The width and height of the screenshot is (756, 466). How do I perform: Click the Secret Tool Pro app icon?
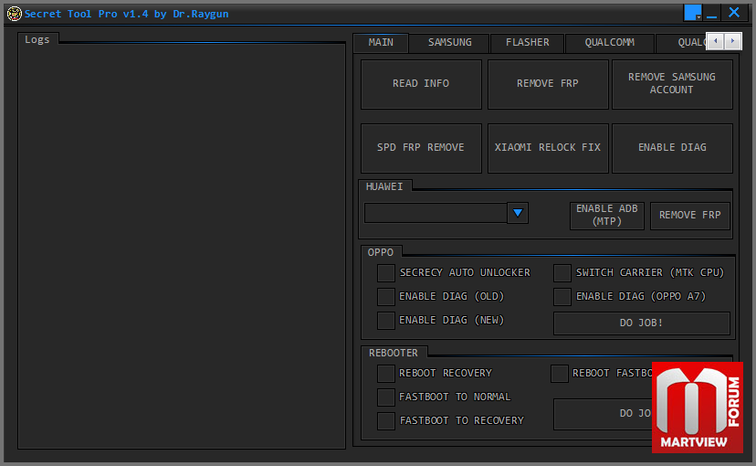[x=14, y=14]
